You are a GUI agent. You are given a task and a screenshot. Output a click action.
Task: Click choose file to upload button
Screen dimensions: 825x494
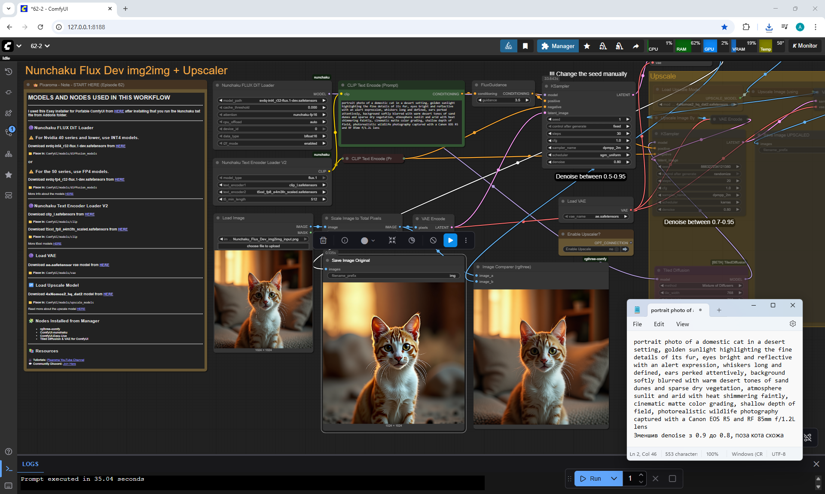263,246
